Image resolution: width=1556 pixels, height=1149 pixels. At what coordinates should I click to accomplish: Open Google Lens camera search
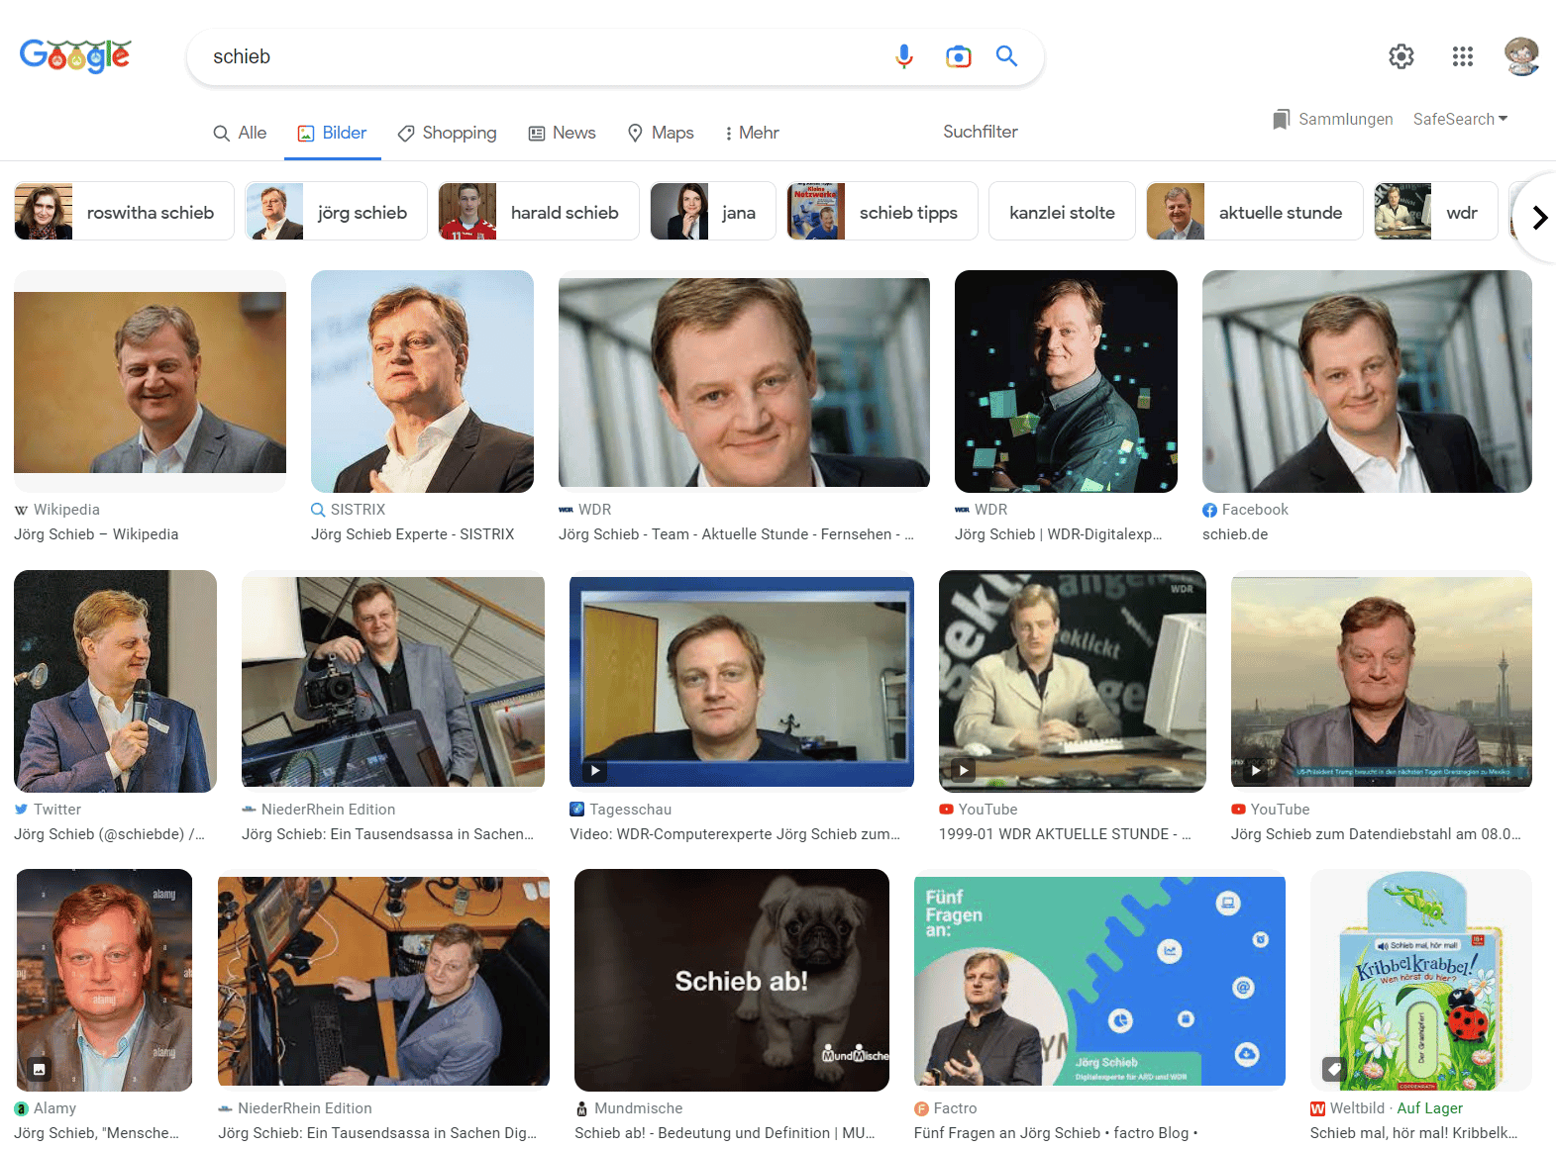pos(958,56)
